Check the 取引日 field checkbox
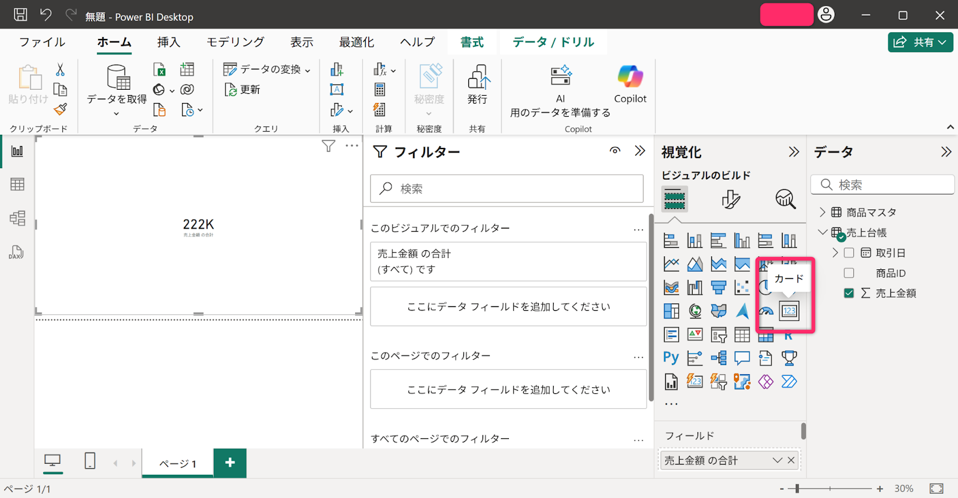Image resolution: width=958 pixels, height=498 pixels. click(x=849, y=253)
